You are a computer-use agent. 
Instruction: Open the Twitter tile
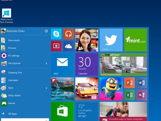tap(111, 40)
